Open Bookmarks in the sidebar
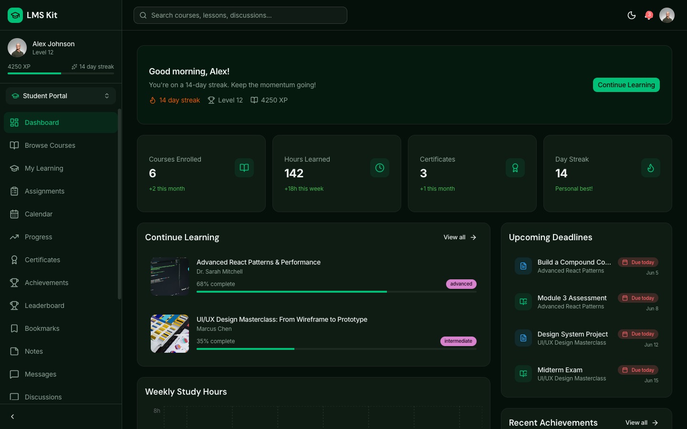 61,328
